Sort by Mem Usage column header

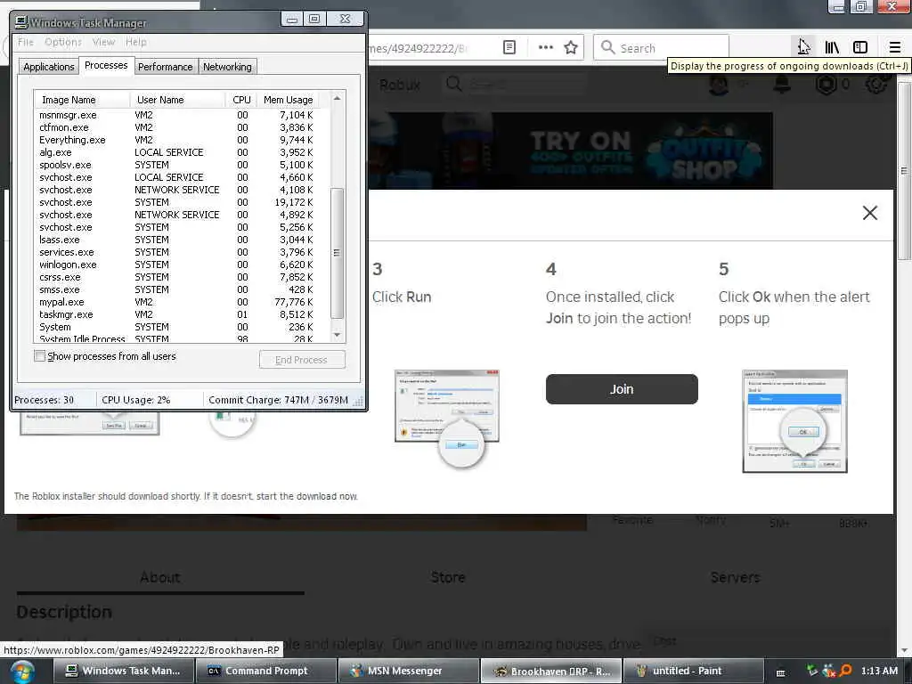pyautogui.click(x=289, y=100)
